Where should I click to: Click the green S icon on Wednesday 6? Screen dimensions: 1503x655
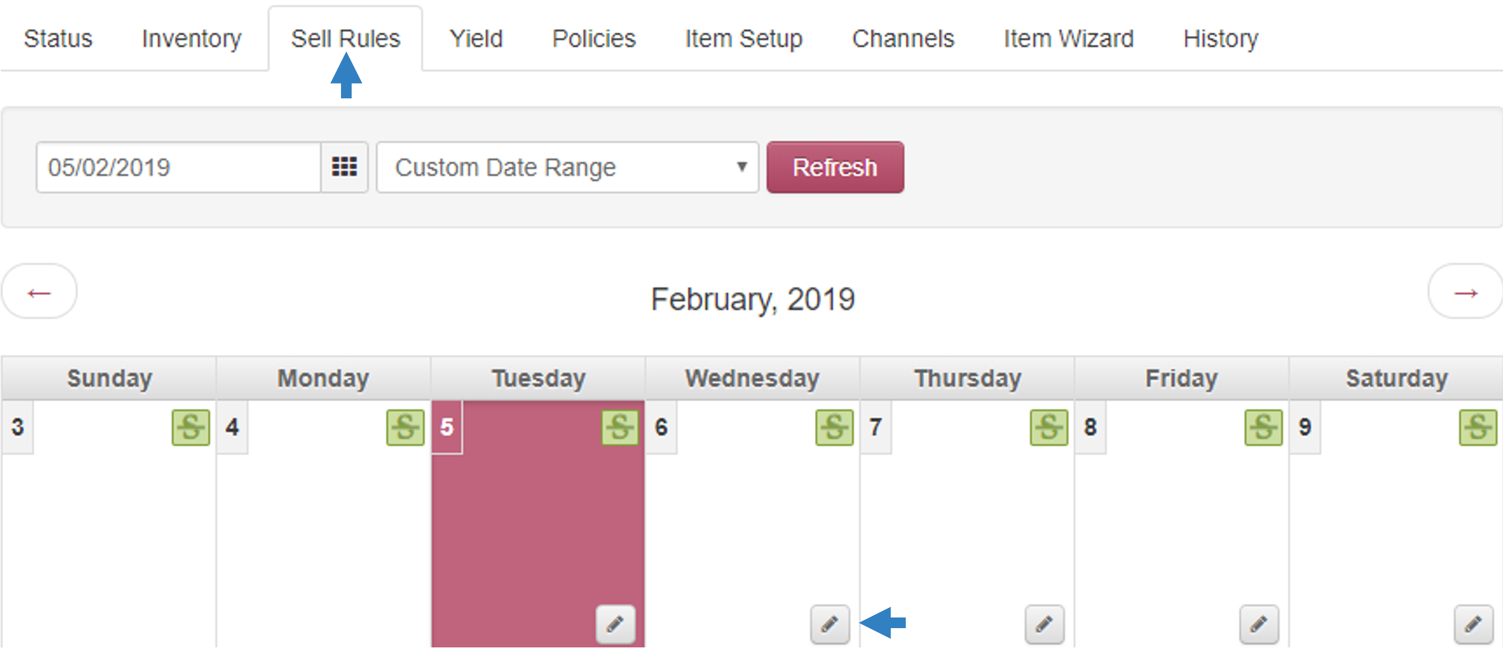click(x=834, y=427)
